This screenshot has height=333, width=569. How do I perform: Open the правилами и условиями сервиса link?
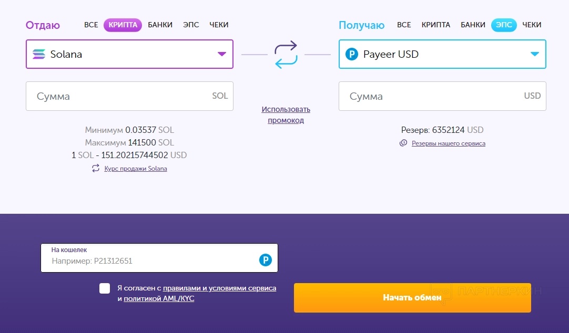pos(219,288)
